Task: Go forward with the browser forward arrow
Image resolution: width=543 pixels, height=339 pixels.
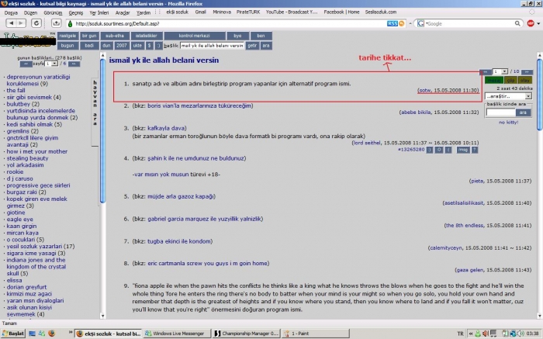Action: tap(20, 23)
